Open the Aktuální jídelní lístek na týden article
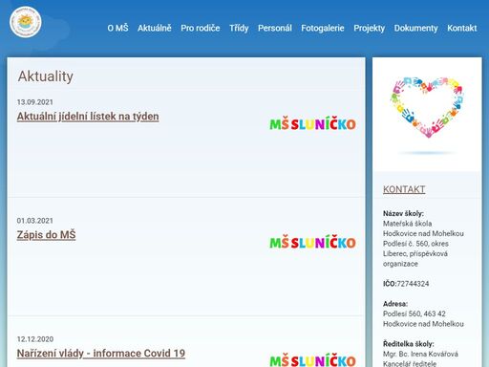The height and width of the screenshot is (367, 489). (x=88, y=117)
